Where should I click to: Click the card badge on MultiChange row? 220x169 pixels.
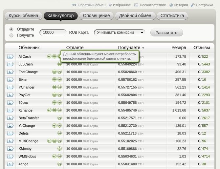tap(55, 141)
